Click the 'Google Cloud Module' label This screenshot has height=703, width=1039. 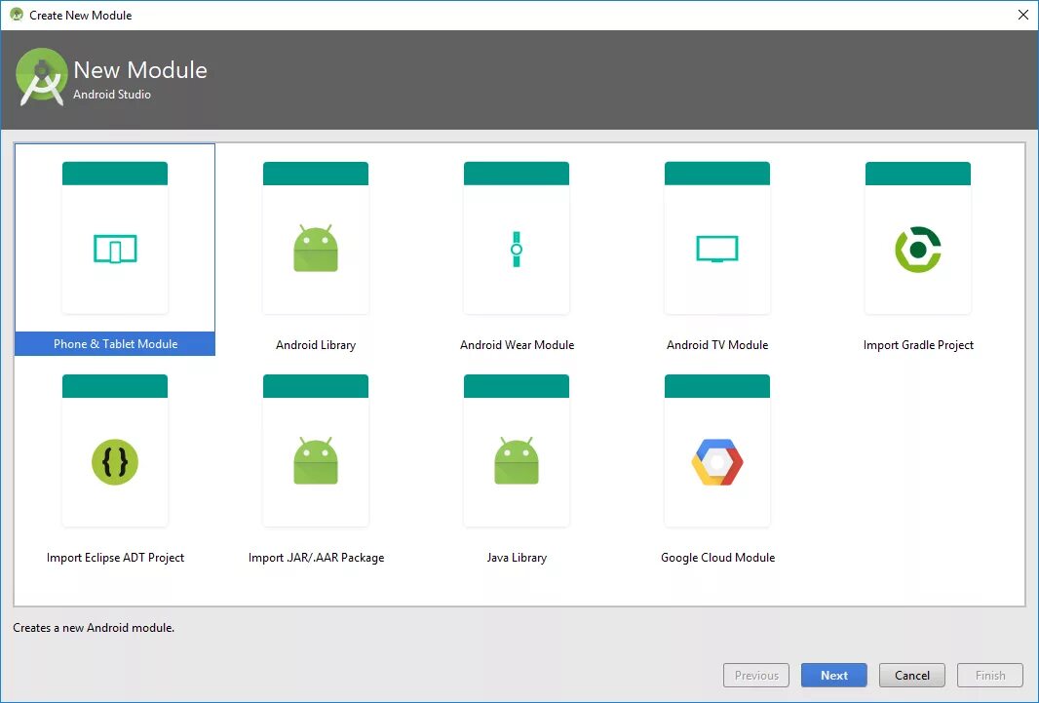pyautogui.click(x=717, y=557)
